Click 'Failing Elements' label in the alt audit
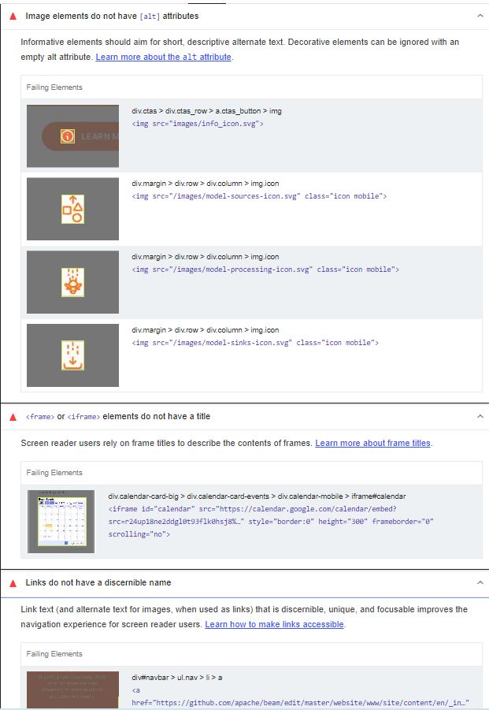This screenshot has width=489, height=710. tap(54, 87)
